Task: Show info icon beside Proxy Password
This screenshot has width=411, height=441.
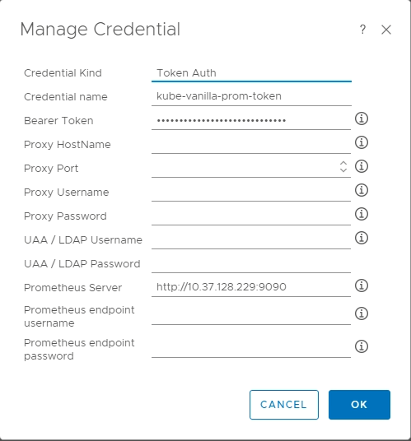Action: [362, 214]
